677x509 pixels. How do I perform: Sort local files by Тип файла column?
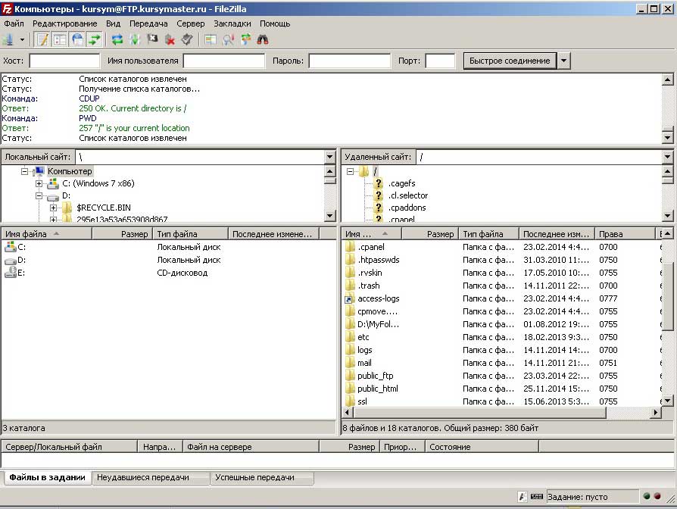pyautogui.click(x=190, y=234)
